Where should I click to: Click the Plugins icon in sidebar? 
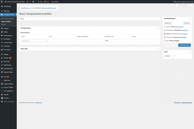point(2,58)
